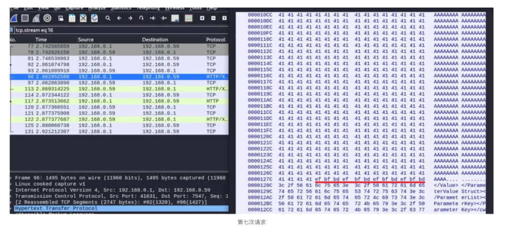This screenshot has width=509, height=228.
Task: Select the highlighted HTTP/X packet 96
Action: pyautogui.click(x=119, y=77)
